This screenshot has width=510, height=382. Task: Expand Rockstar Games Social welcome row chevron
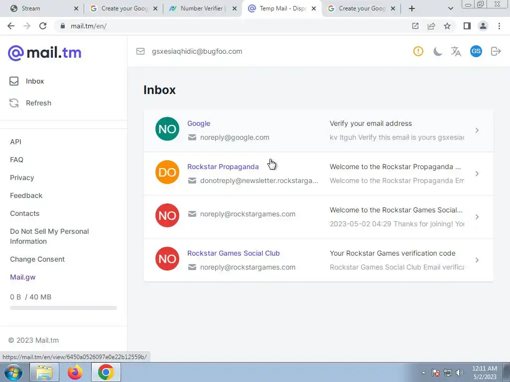(477, 217)
